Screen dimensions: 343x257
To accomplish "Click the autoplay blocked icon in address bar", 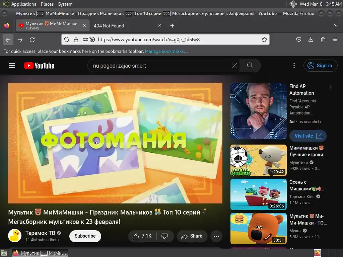I will 92,39.
